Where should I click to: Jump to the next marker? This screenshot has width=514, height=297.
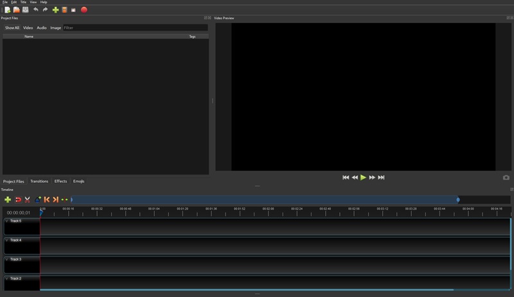tap(55, 199)
